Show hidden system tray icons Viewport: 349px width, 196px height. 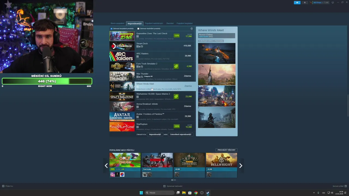tap(314, 193)
